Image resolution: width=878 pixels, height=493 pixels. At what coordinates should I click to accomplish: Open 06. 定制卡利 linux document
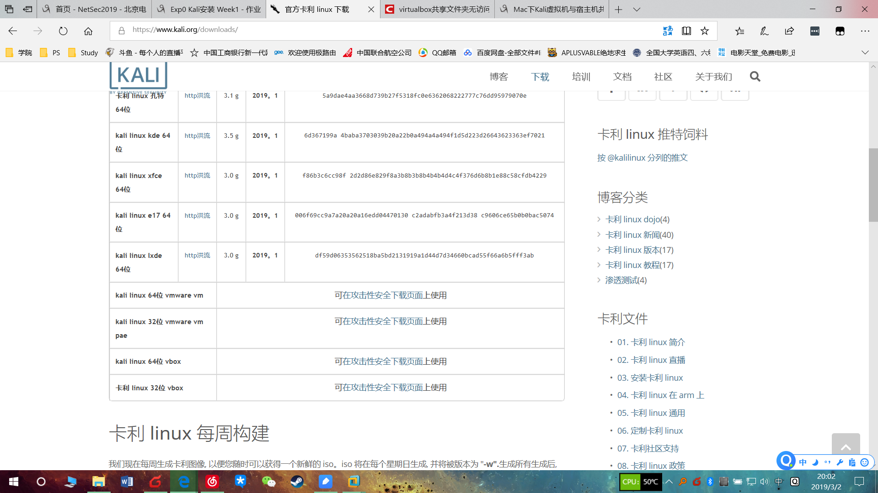point(650,431)
